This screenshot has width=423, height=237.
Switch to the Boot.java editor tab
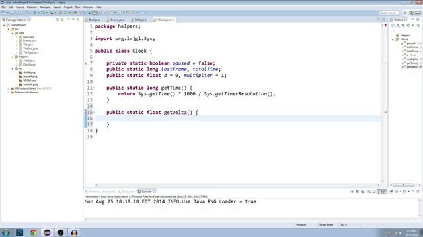click(x=93, y=20)
